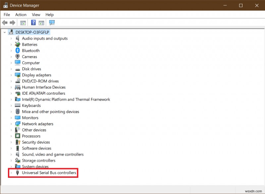The image size is (265, 194).
Task: Click the Bluetooth device category icon
Action: (17, 50)
